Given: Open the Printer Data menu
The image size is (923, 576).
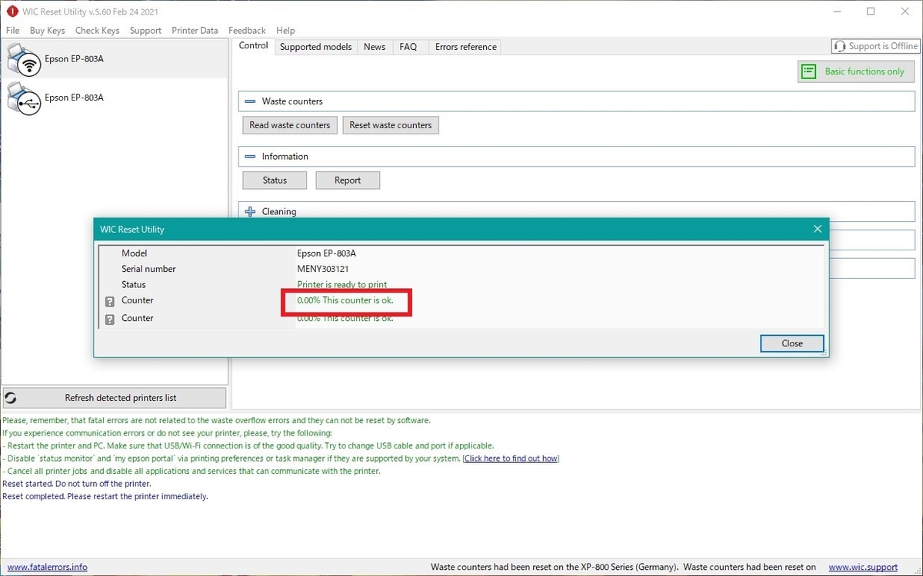Looking at the screenshot, I should [x=195, y=31].
